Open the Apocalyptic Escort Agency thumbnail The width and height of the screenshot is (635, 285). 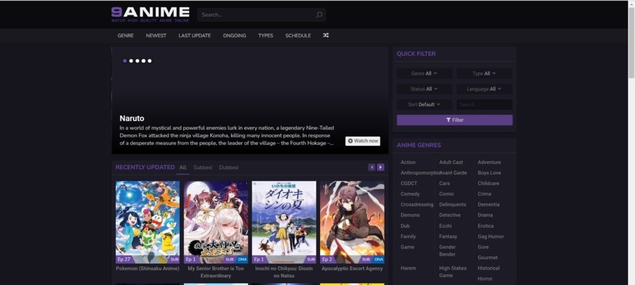(x=352, y=222)
